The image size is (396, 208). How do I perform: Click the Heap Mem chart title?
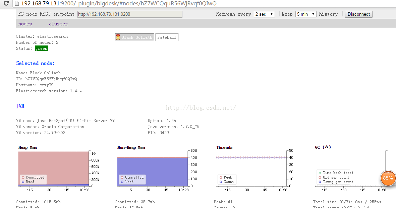coord(27,147)
